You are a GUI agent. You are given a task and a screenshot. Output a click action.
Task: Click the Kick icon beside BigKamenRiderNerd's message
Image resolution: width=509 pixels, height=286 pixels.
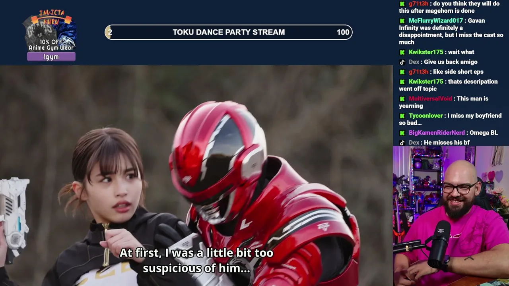coord(402,133)
